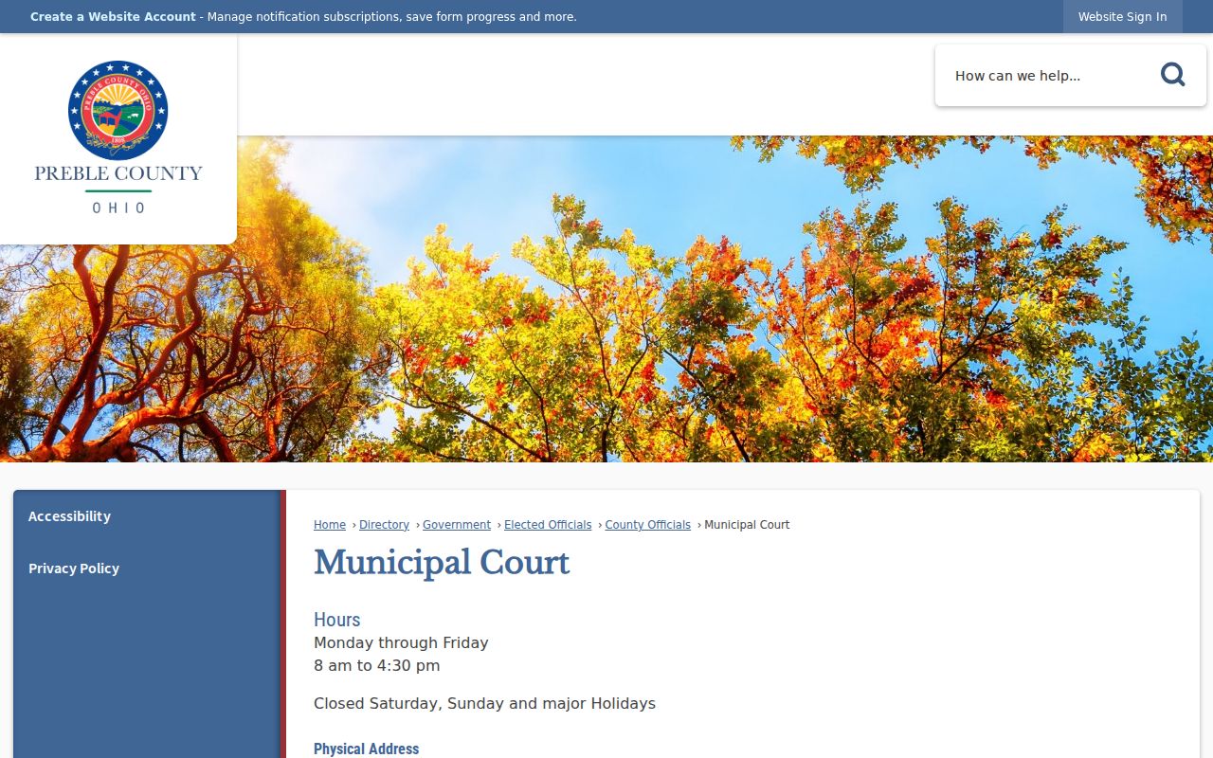Go to Elected Officials in the breadcrumb

[x=548, y=525]
